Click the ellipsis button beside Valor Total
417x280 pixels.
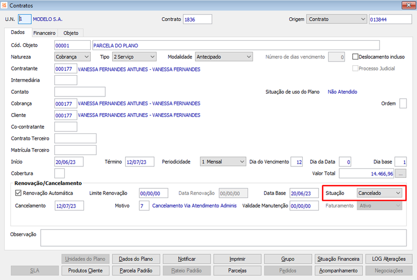400,174
